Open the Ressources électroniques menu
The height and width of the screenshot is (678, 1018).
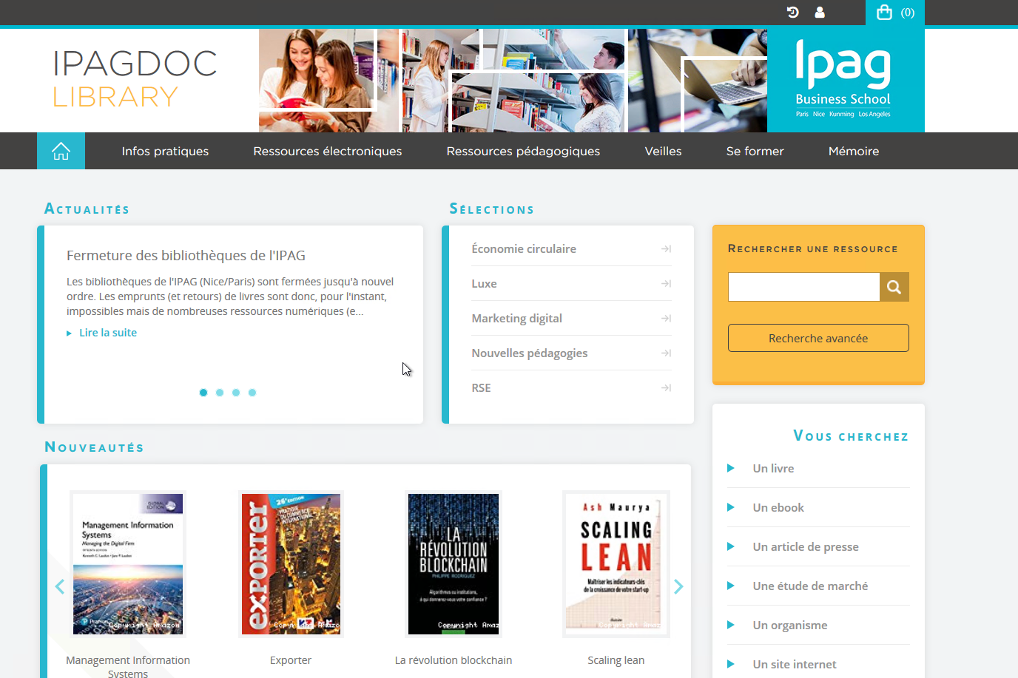point(328,151)
